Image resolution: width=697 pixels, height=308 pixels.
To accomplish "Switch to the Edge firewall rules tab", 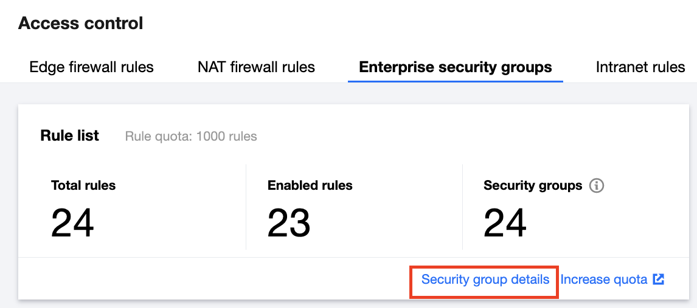I will [x=91, y=67].
